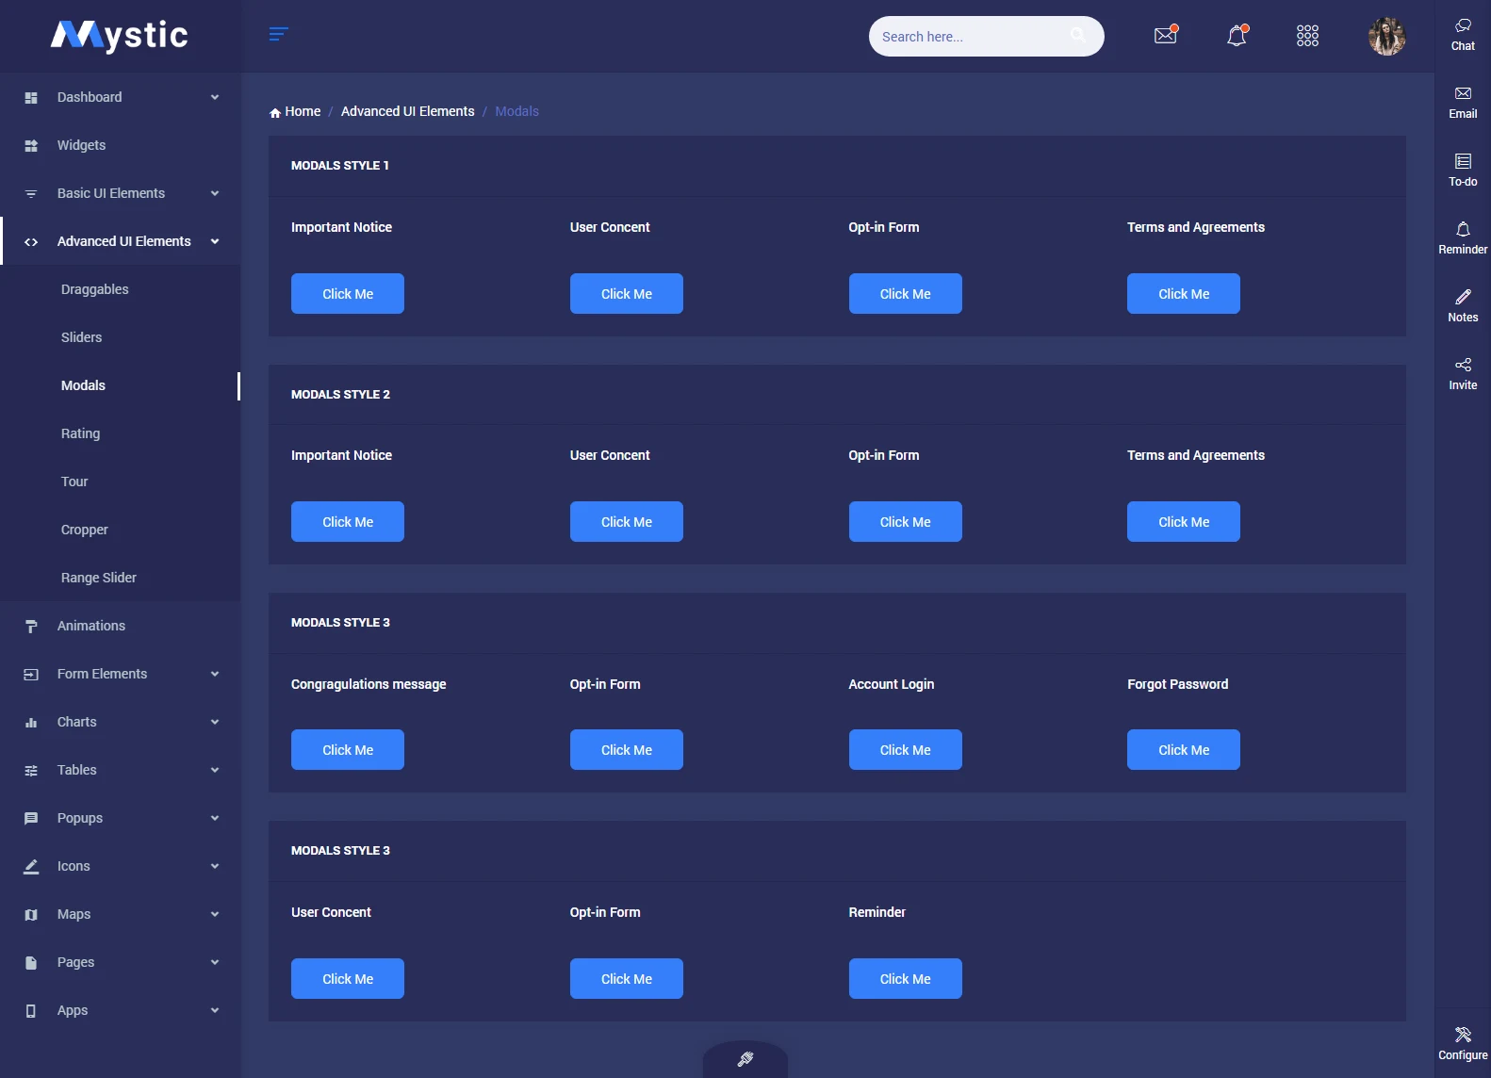Viewport: 1491px width, 1078px height.
Task: Open the Chat panel icon
Action: (x=1463, y=26)
